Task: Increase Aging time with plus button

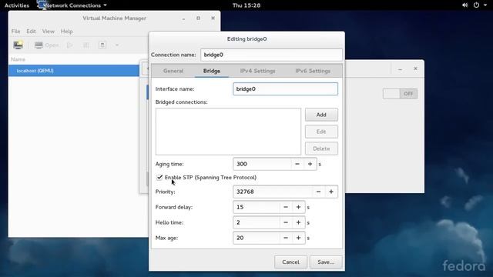Action: point(310,164)
